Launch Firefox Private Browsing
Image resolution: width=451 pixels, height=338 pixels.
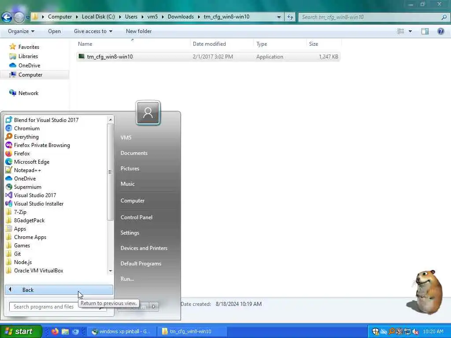point(42,145)
